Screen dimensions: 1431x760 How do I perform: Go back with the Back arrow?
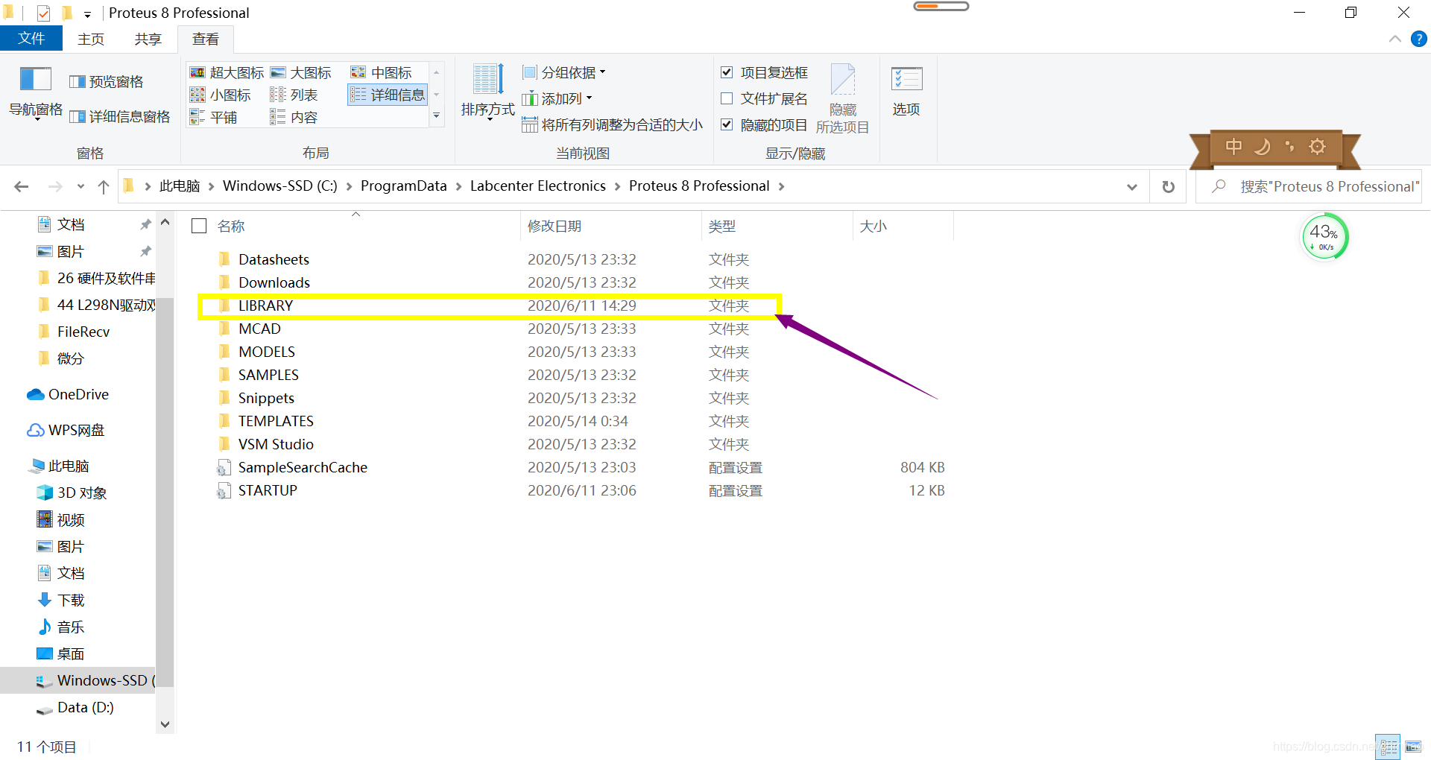point(22,186)
